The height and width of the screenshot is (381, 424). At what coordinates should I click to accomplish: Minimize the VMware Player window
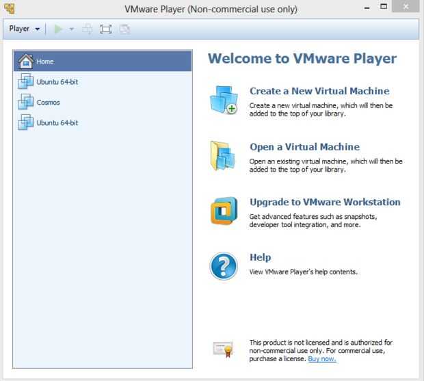tap(367, 8)
